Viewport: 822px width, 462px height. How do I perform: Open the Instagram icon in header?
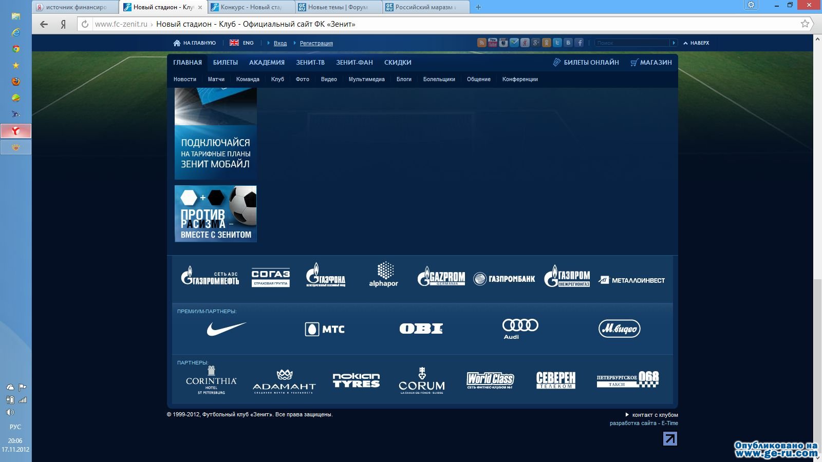(x=503, y=43)
